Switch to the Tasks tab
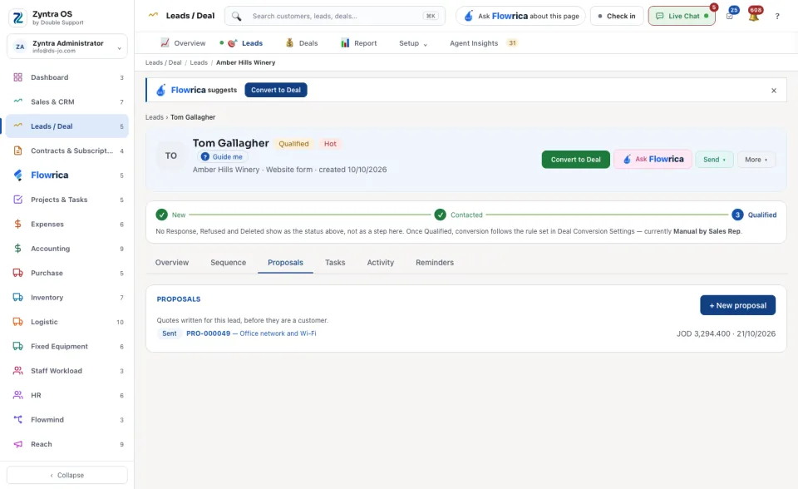The width and height of the screenshot is (798, 489). click(x=335, y=262)
